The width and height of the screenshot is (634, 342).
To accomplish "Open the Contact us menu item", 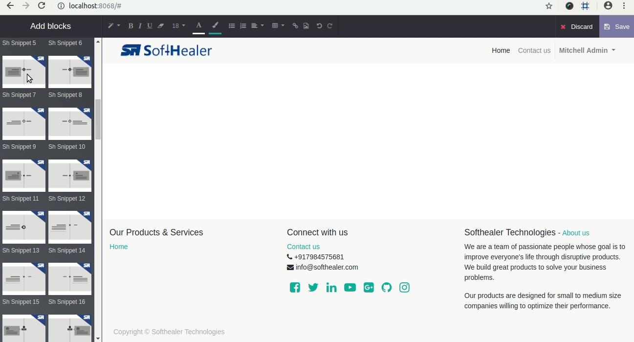I will (534, 50).
